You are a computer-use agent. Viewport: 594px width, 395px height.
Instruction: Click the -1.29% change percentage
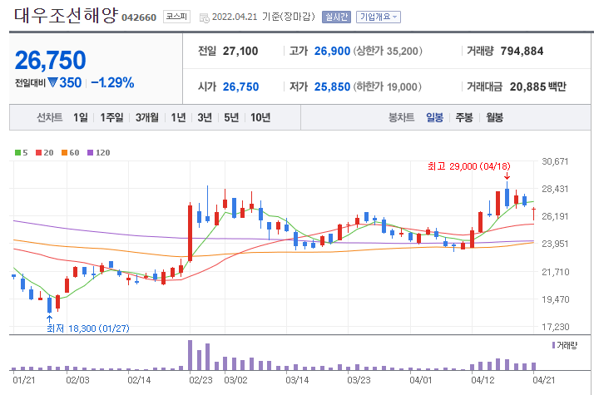pyautogui.click(x=112, y=82)
